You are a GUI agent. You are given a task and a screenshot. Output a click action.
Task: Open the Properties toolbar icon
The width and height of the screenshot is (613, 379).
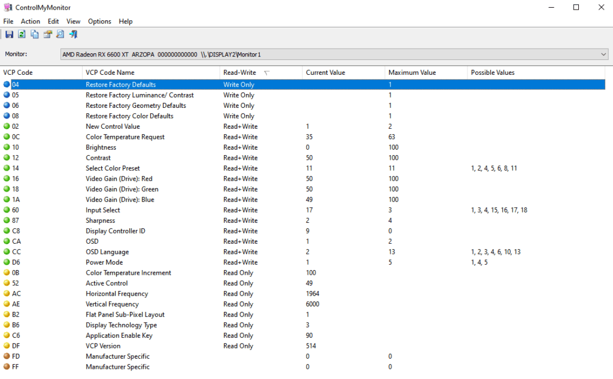(47, 34)
